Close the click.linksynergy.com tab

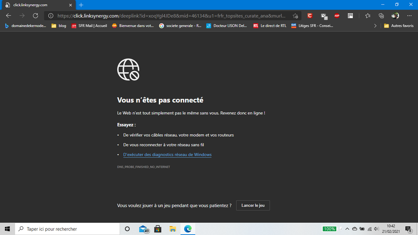point(72,5)
